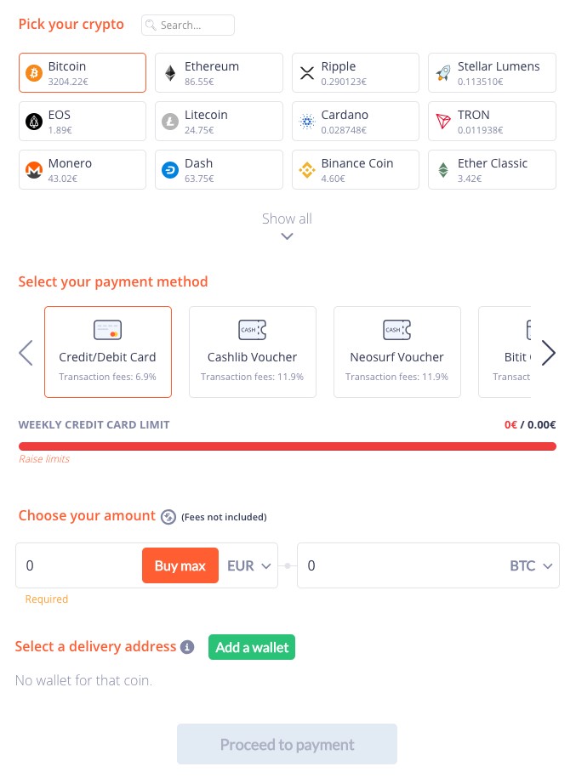The width and height of the screenshot is (576, 778).
Task: Select the TRON triangle icon
Action: (x=443, y=121)
